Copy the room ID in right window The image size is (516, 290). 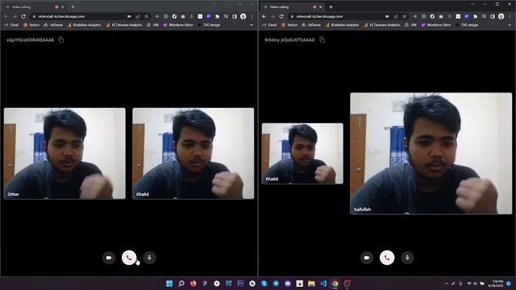pos(322,39)
